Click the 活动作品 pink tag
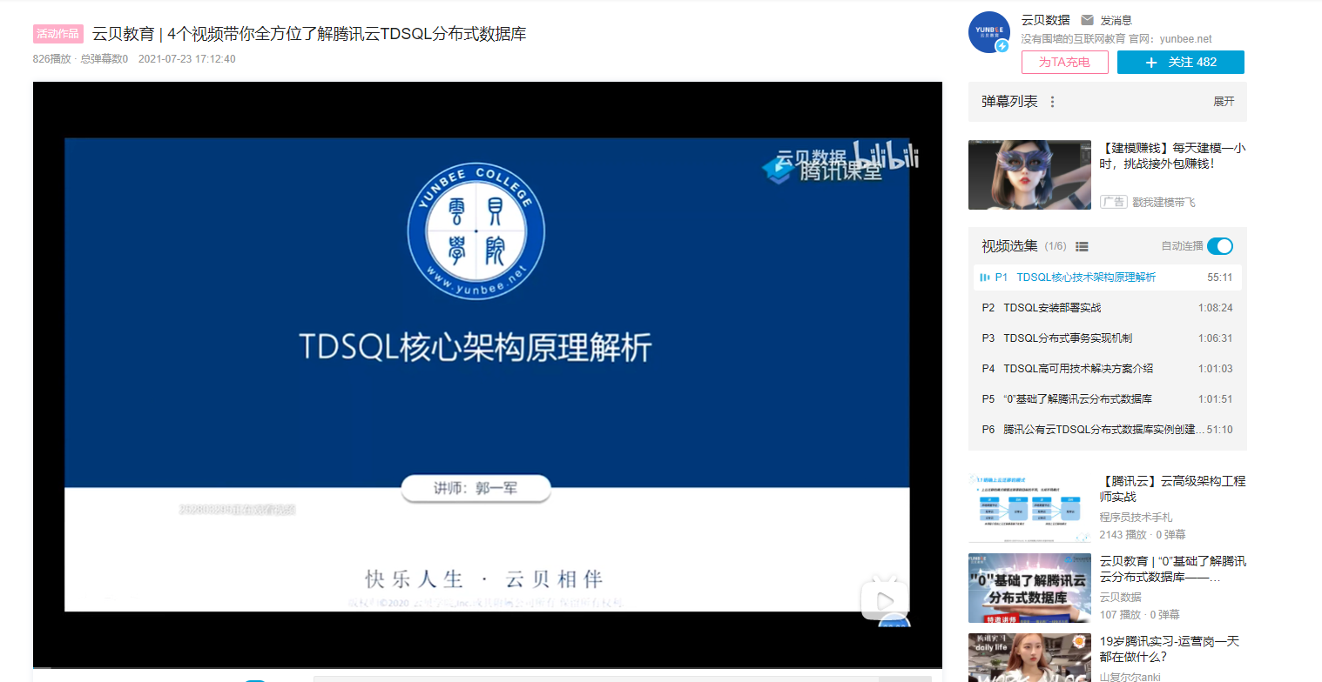This screenshot has height=682, width=1322. pos(58,34)
